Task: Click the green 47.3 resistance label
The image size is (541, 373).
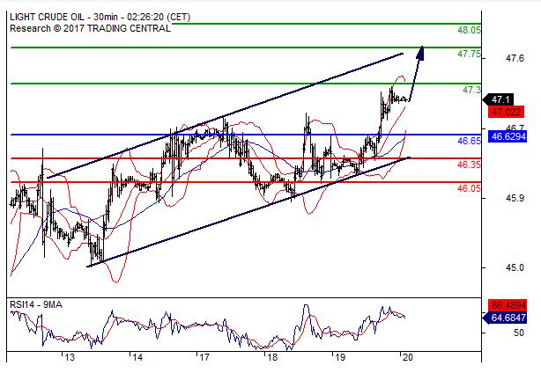Action: [x=471, y=90]
